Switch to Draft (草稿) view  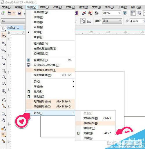pos(38,22)
